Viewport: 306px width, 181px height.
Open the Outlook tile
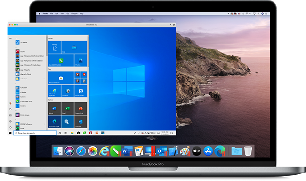[x=81, y=122]
